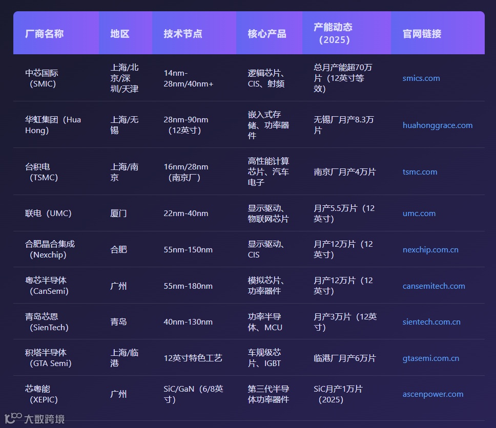Select the 月产5.5万片 (12英寸) cell
Viewport: 496px width, 428px height.
[x=347, y=213]
